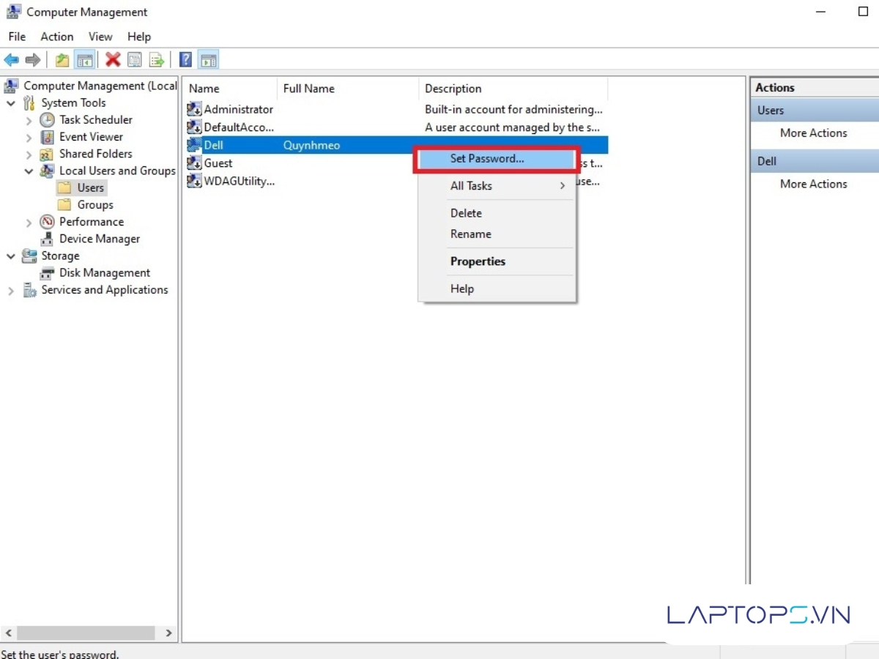Select the Administrator user account row
The height and width of the screenshot is (659, 879).
coord(238,109)
